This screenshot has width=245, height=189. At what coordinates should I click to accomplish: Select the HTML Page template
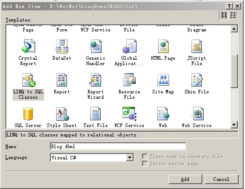coord(163,46)
